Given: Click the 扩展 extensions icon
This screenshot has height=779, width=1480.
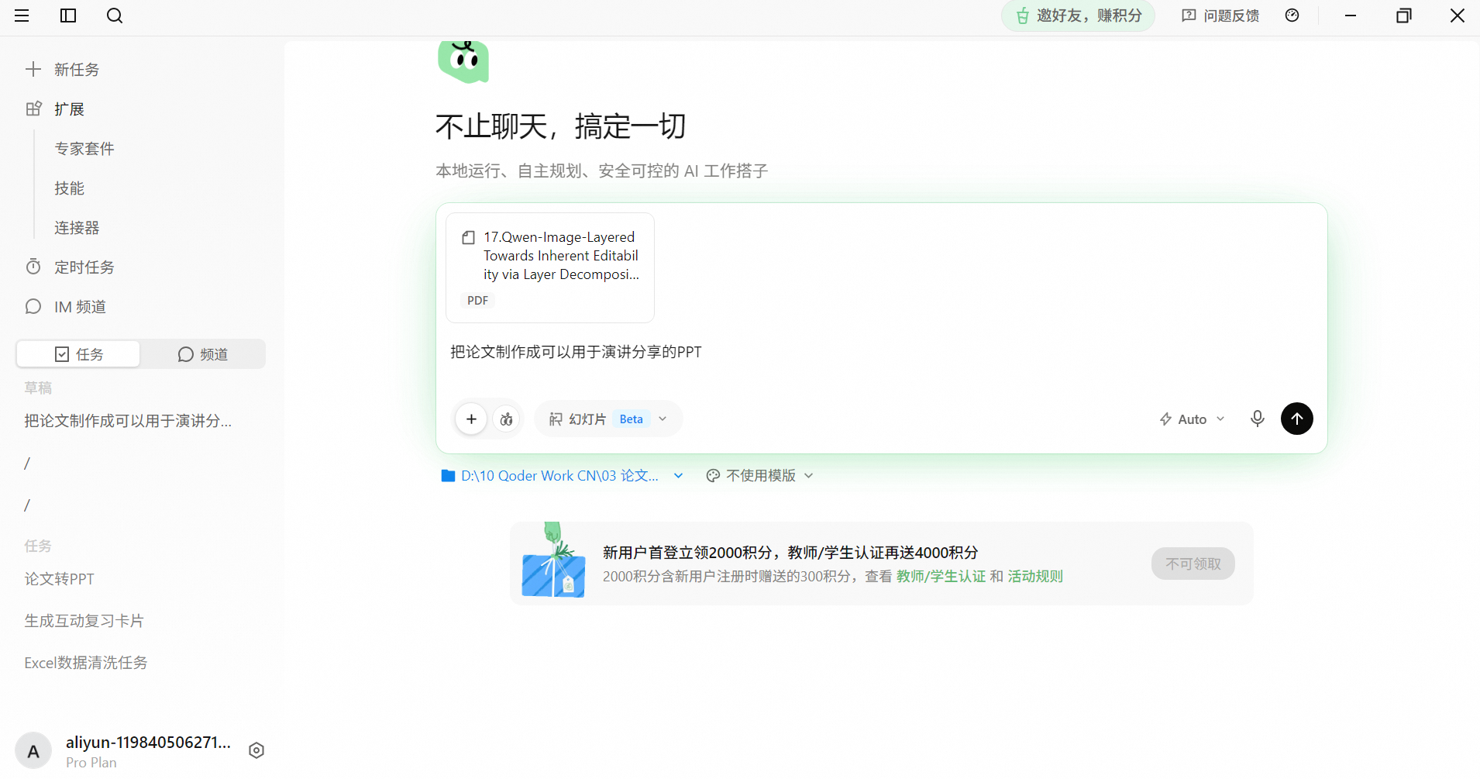Looking at the screenshot, I should tap(33, 109).
